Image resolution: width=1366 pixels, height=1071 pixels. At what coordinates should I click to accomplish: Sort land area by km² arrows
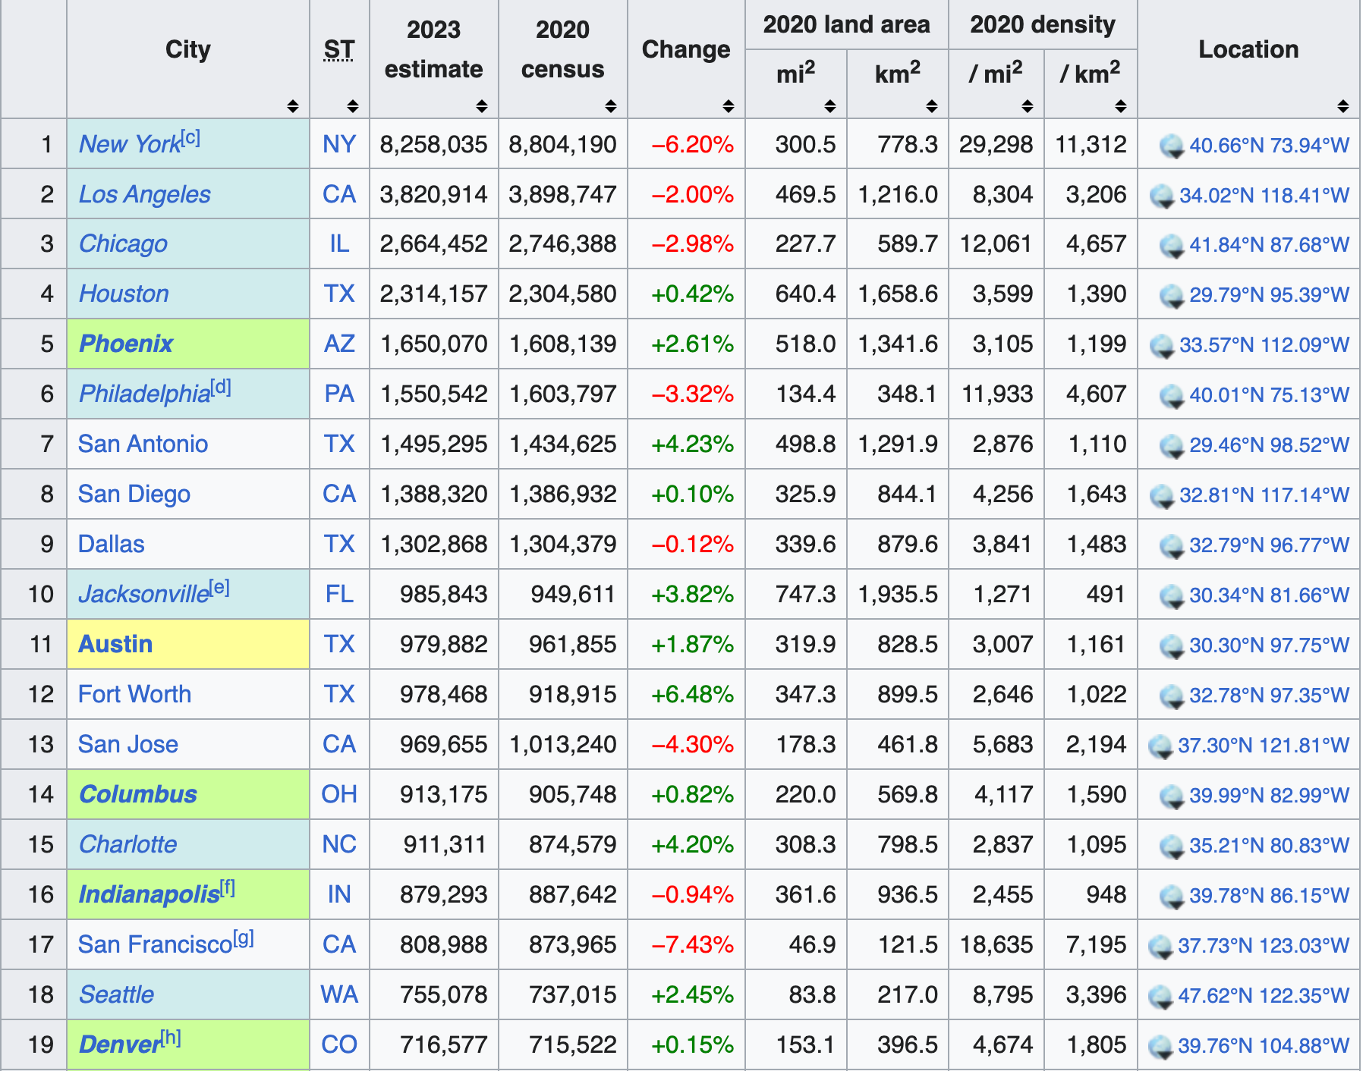click(932, 106)
